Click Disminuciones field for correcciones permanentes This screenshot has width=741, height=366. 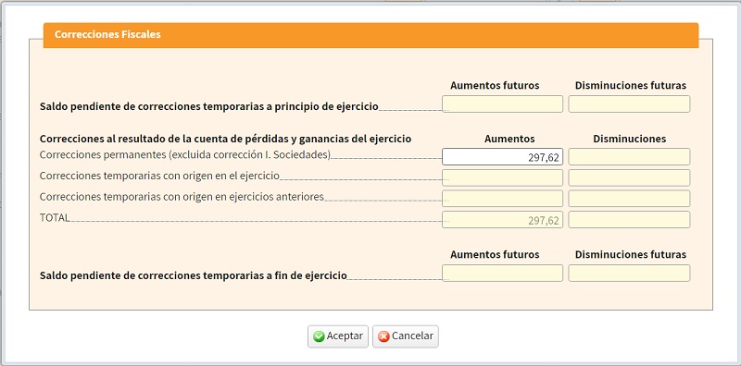[629, 156]
